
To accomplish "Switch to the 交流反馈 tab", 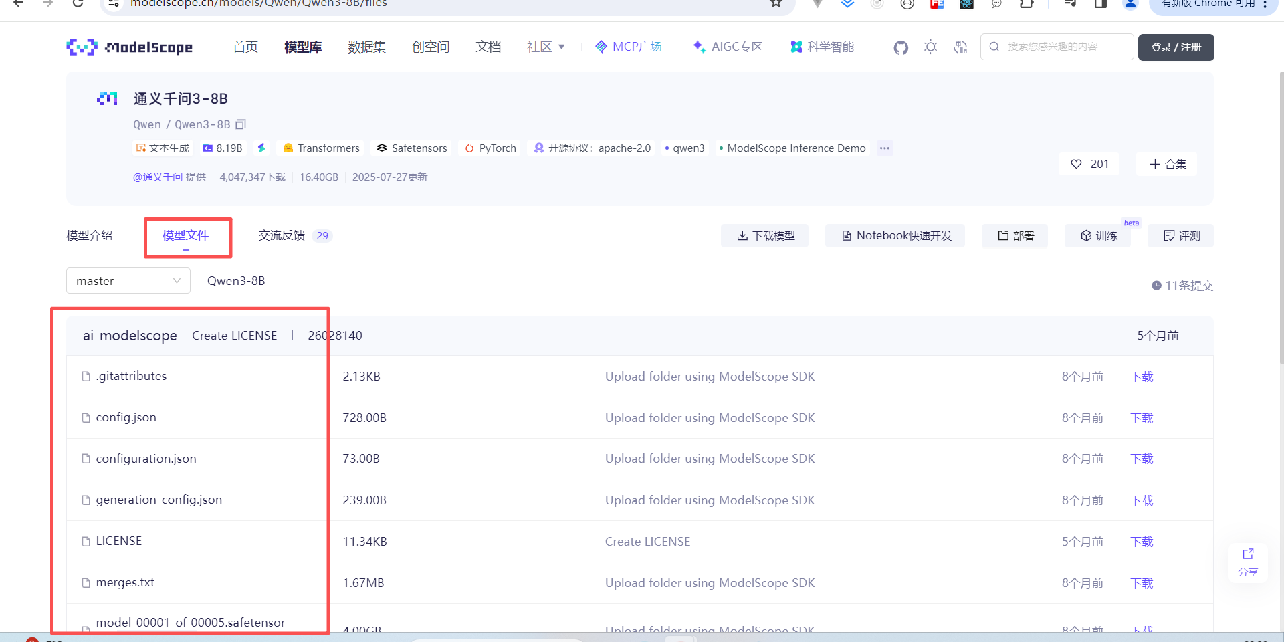I will (x=295, y=235).
